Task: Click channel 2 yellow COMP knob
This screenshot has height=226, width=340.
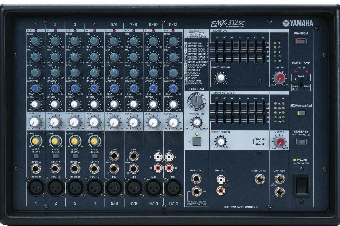Action: coord(55,141)
